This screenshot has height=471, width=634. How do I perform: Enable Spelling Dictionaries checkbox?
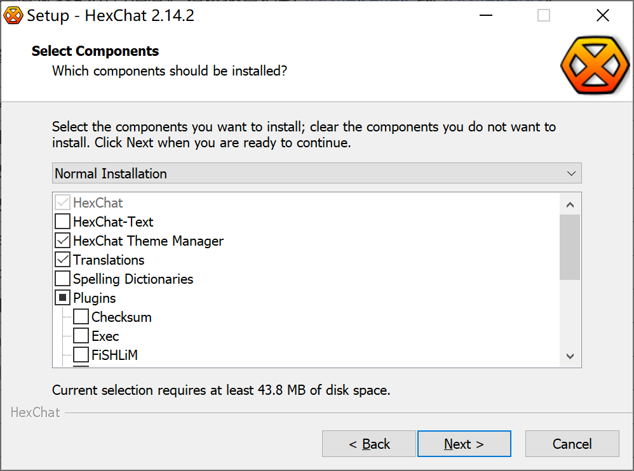tap(63, 279)
